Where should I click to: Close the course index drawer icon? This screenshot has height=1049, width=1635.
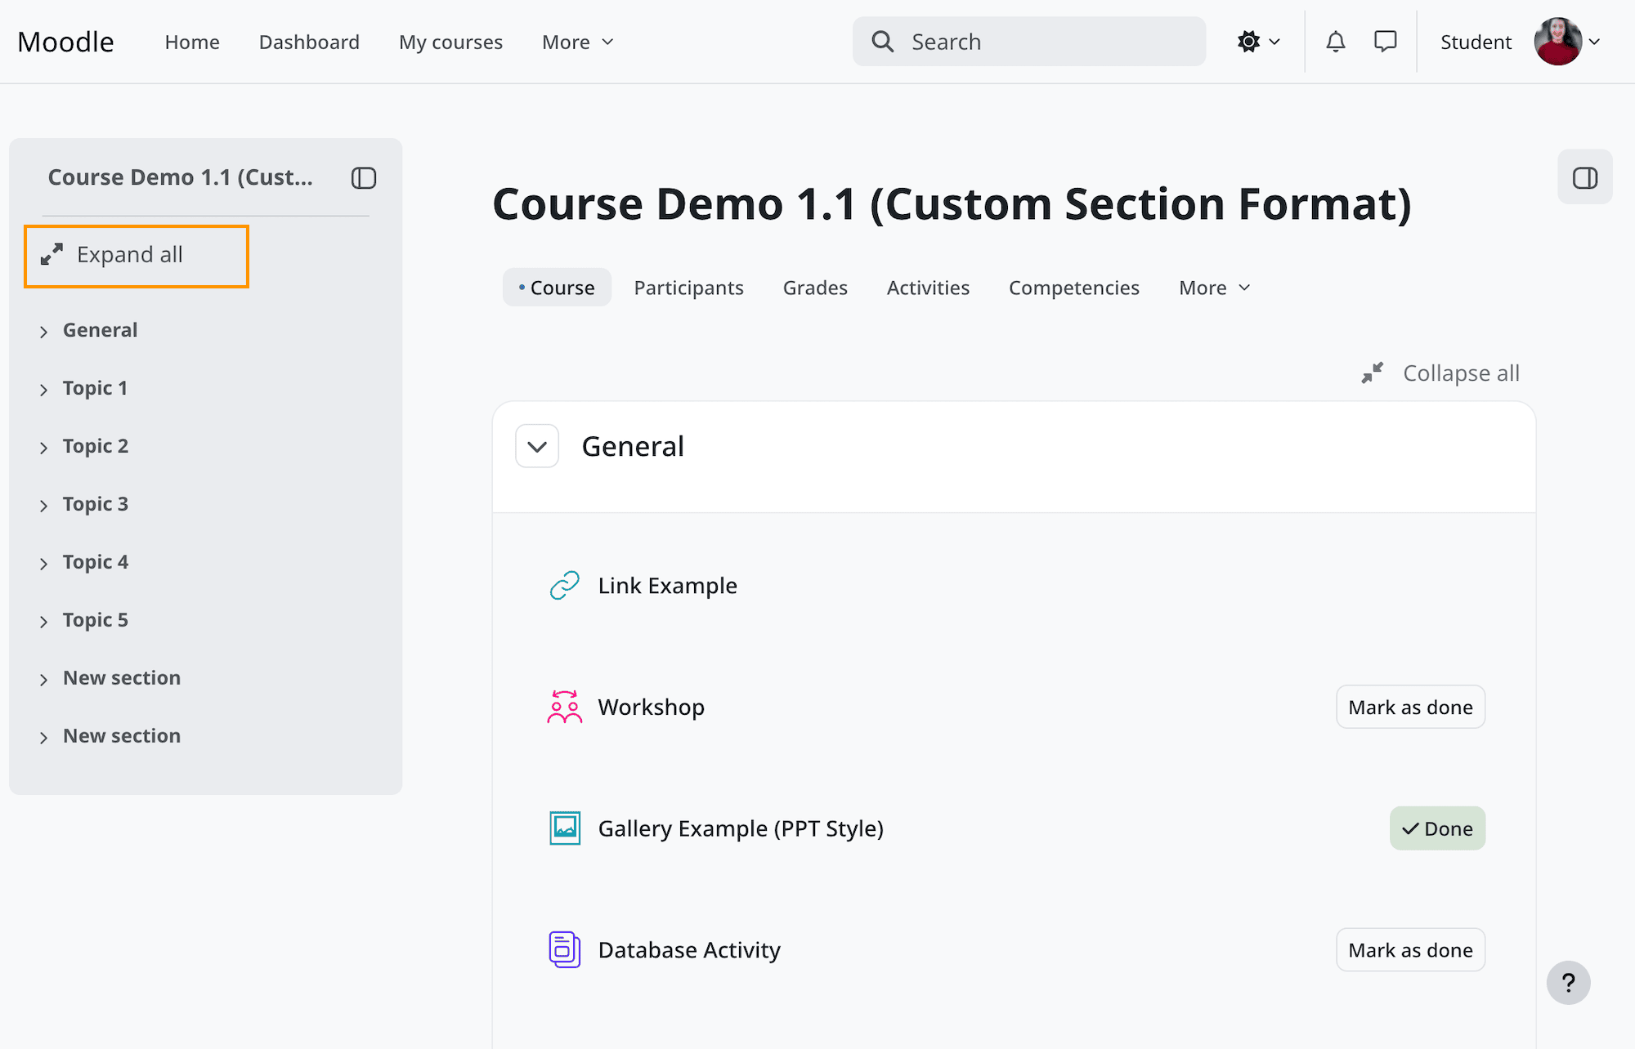click(x=364, y=178)
